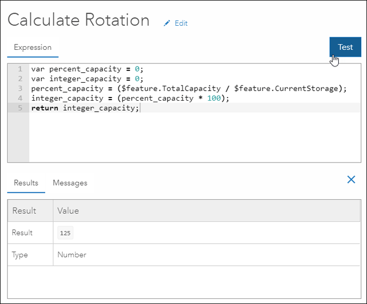Click the Type row label
Screen dimensions: 367x304
click(x=20, y=255)
